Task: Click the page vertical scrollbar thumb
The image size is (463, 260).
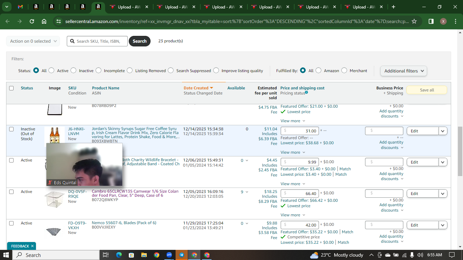Action: (x=460, y=151)
